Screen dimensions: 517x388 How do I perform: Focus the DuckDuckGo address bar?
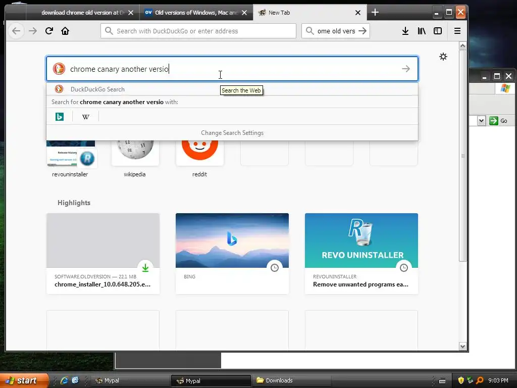click(198, 31)
